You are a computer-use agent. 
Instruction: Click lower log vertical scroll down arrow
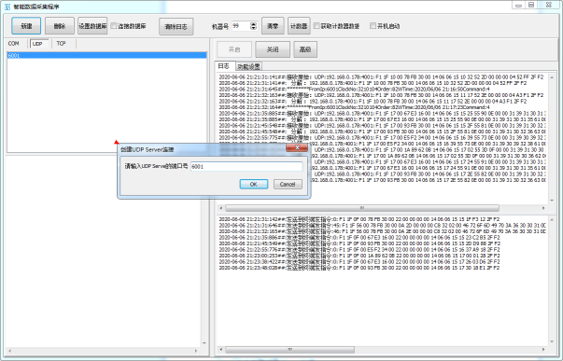552,341
